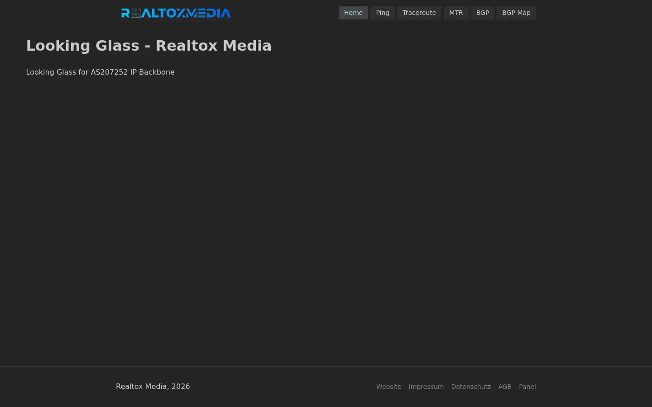The image size is (652, 407).
Task: Click the heading Looking Glass - Realtox Media
Action: click(149, 46)
